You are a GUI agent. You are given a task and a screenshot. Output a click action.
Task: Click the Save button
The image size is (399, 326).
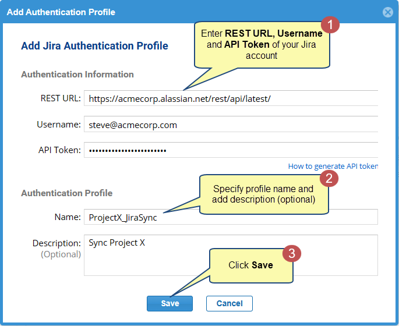(x=170, y=303)
